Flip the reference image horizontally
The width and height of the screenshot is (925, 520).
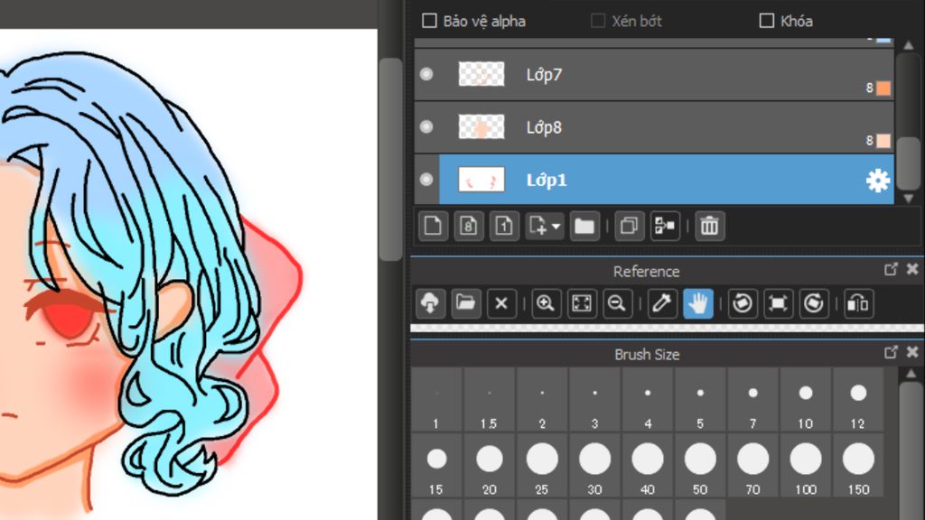(x=858, y=303)
